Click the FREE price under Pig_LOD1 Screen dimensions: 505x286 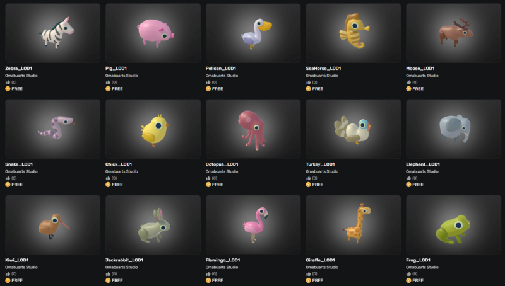pyautogui.click(x=117, y=89)
